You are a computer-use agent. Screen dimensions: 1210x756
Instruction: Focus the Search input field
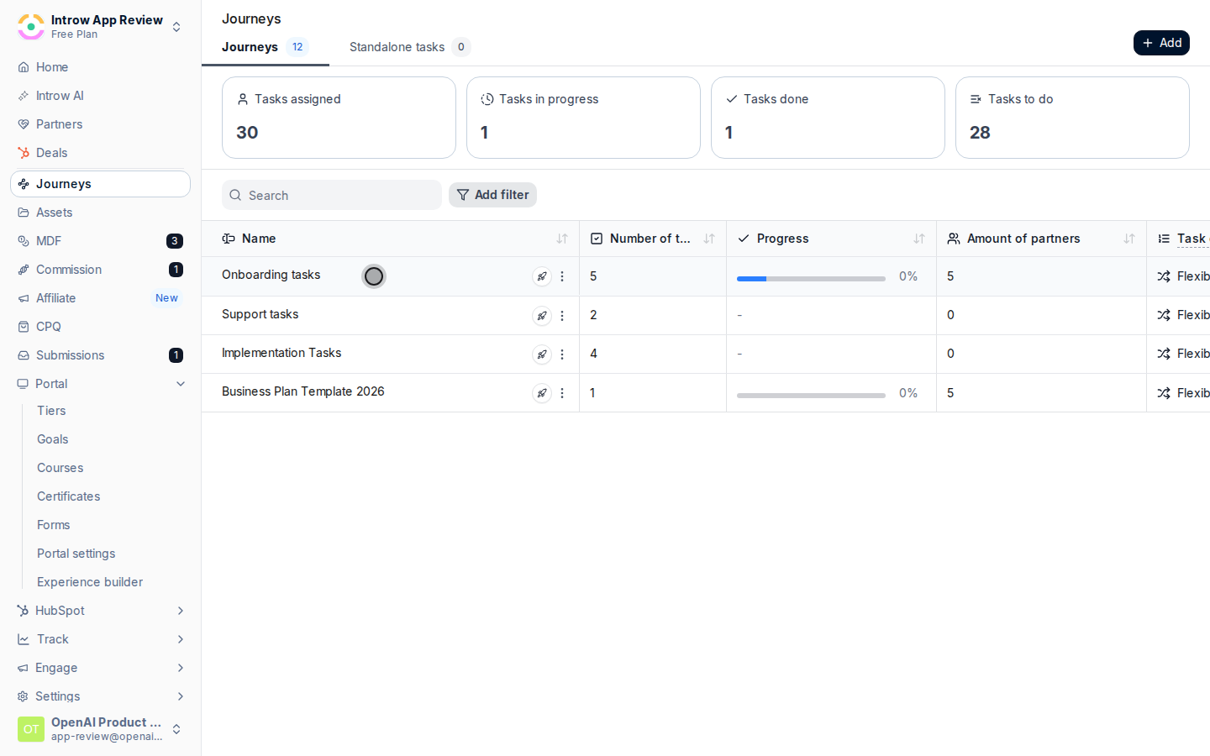tap(332, 195)
